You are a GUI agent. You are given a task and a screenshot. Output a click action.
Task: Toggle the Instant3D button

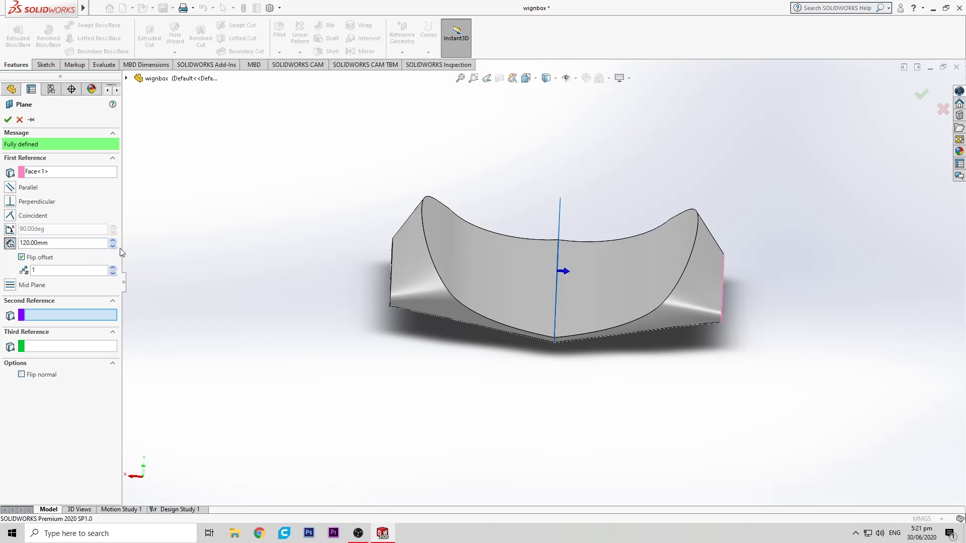[456, 38]
